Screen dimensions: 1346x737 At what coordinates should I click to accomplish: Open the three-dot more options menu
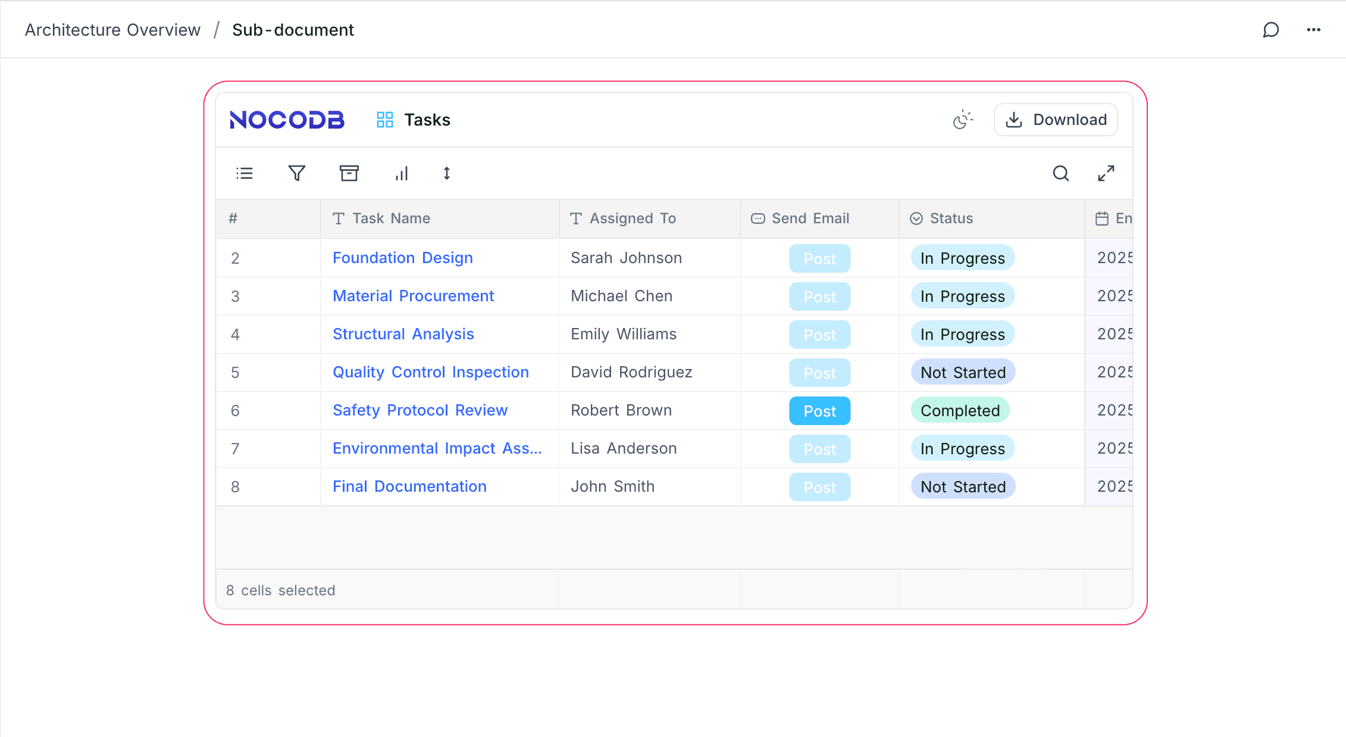coord(1314,30)
